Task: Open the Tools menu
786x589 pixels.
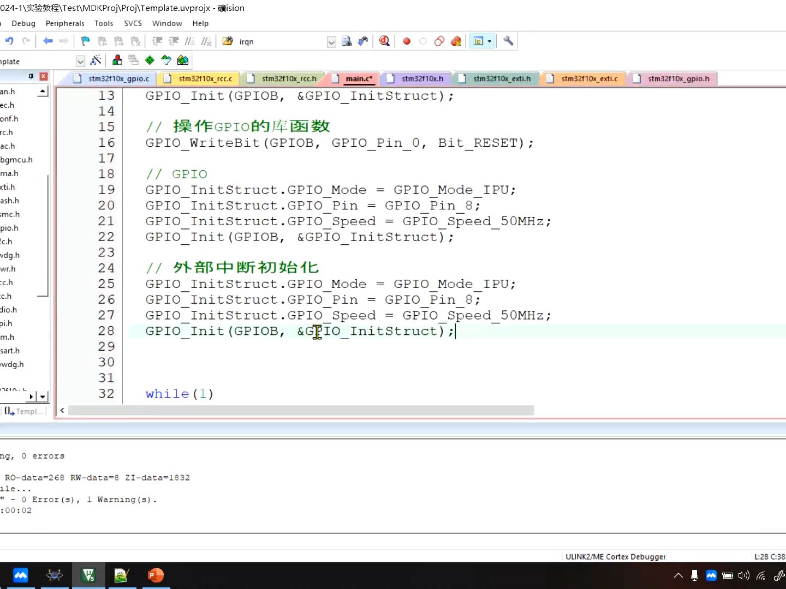Action: 104,23
